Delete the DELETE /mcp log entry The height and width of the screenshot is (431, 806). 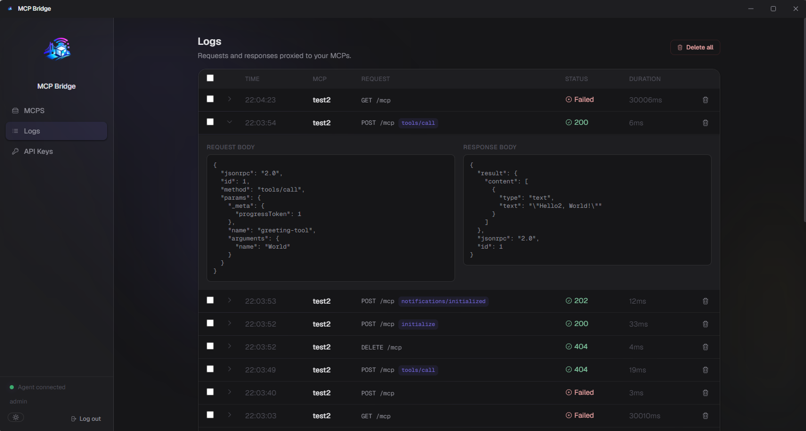[x=706, y=347]
